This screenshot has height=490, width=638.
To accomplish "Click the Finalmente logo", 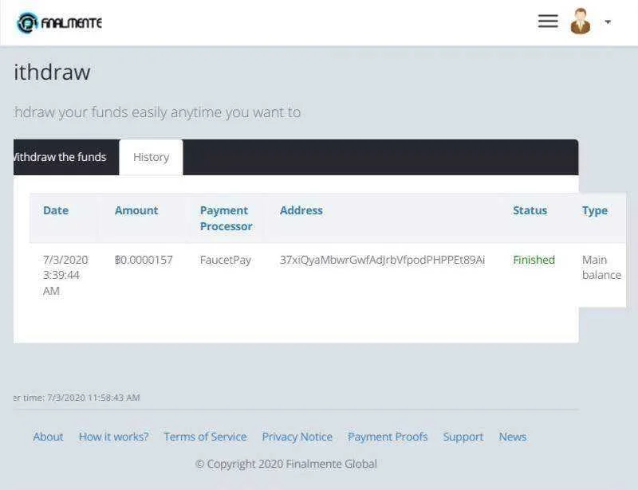I will (59, 23).
